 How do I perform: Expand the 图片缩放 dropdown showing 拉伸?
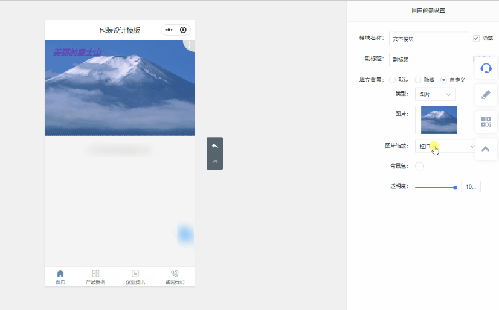pos(447,146)
